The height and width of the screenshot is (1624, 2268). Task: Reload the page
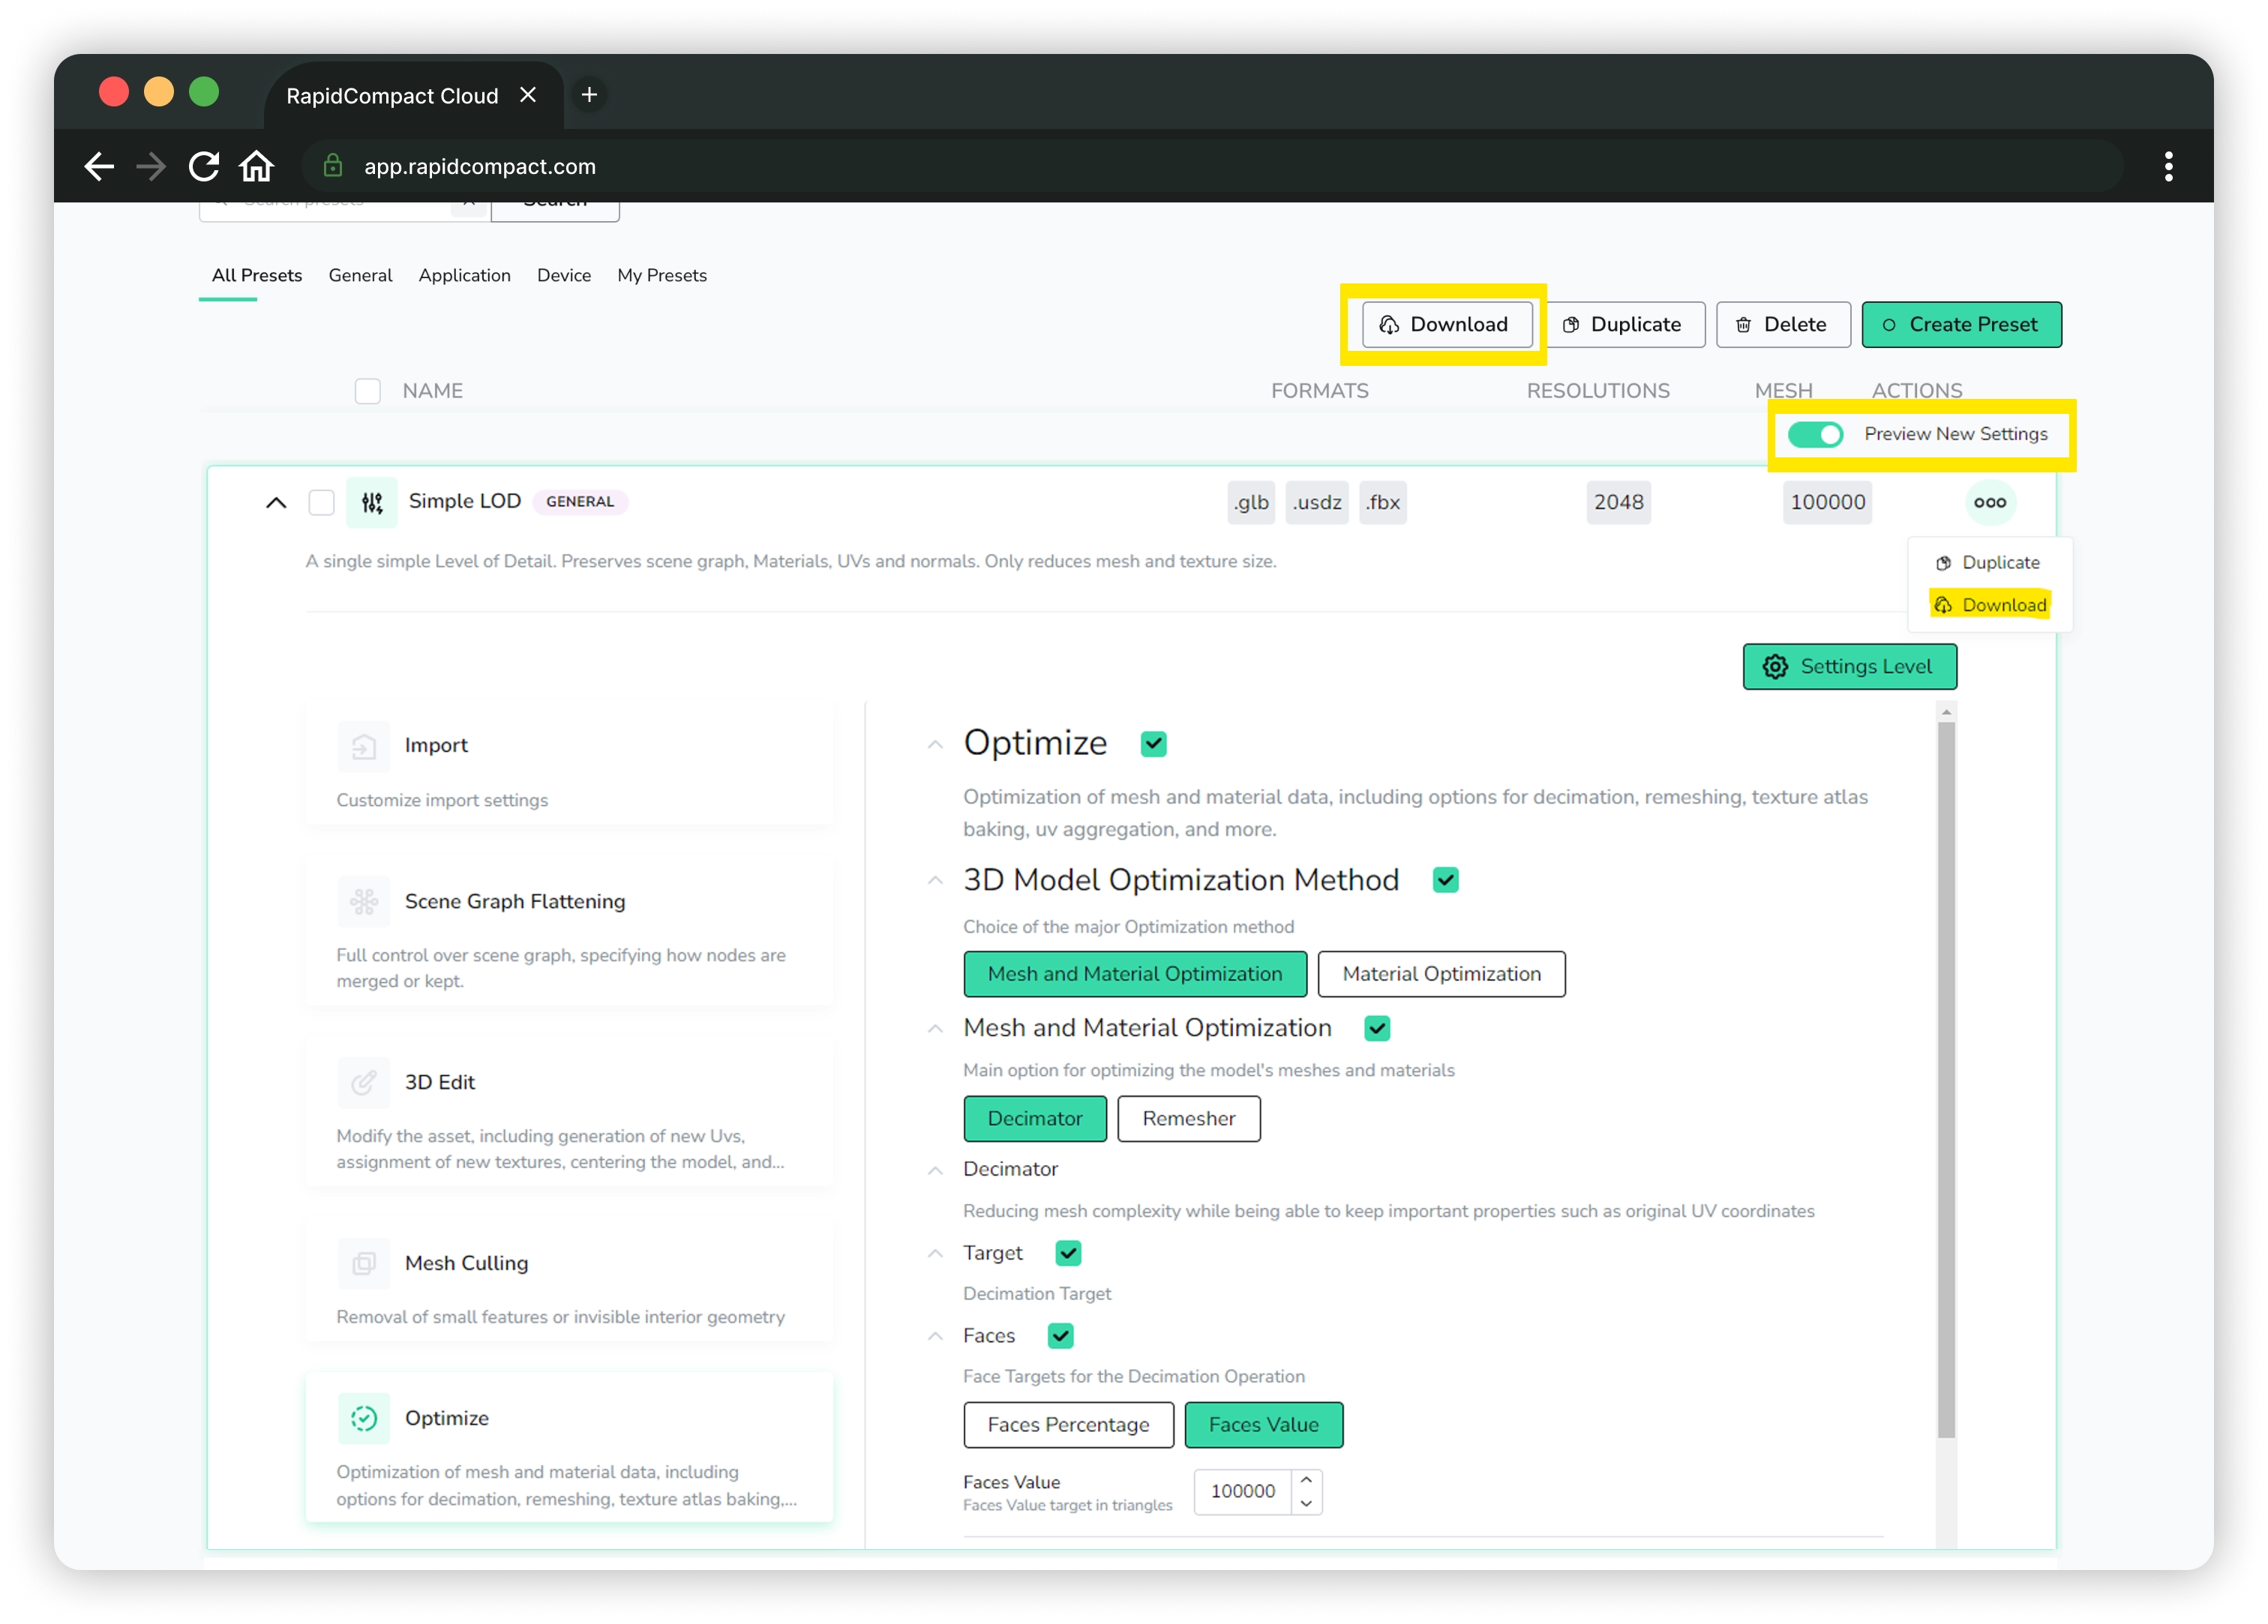point(204,166)
